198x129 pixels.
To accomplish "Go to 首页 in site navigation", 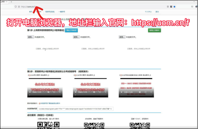I will (31, 12).
